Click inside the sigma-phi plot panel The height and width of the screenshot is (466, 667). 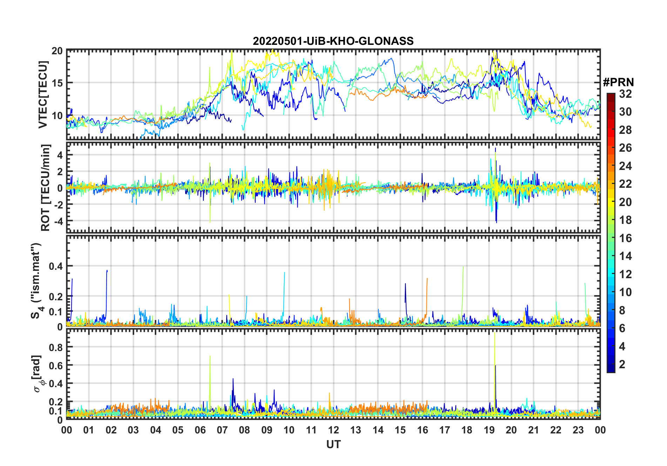[x=333, y=374]
